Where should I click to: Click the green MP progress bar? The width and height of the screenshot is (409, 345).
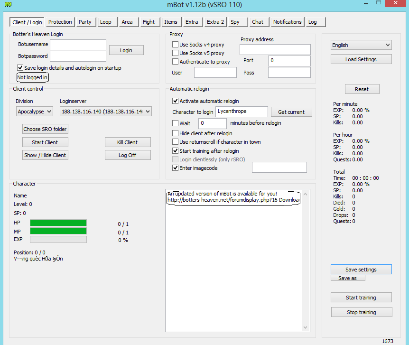pos(58,231)
